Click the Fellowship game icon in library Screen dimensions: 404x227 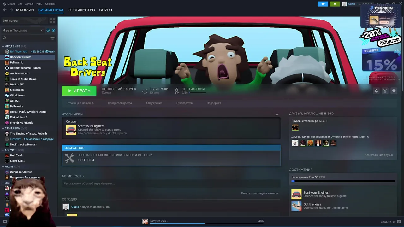click(x=7, y=62)
